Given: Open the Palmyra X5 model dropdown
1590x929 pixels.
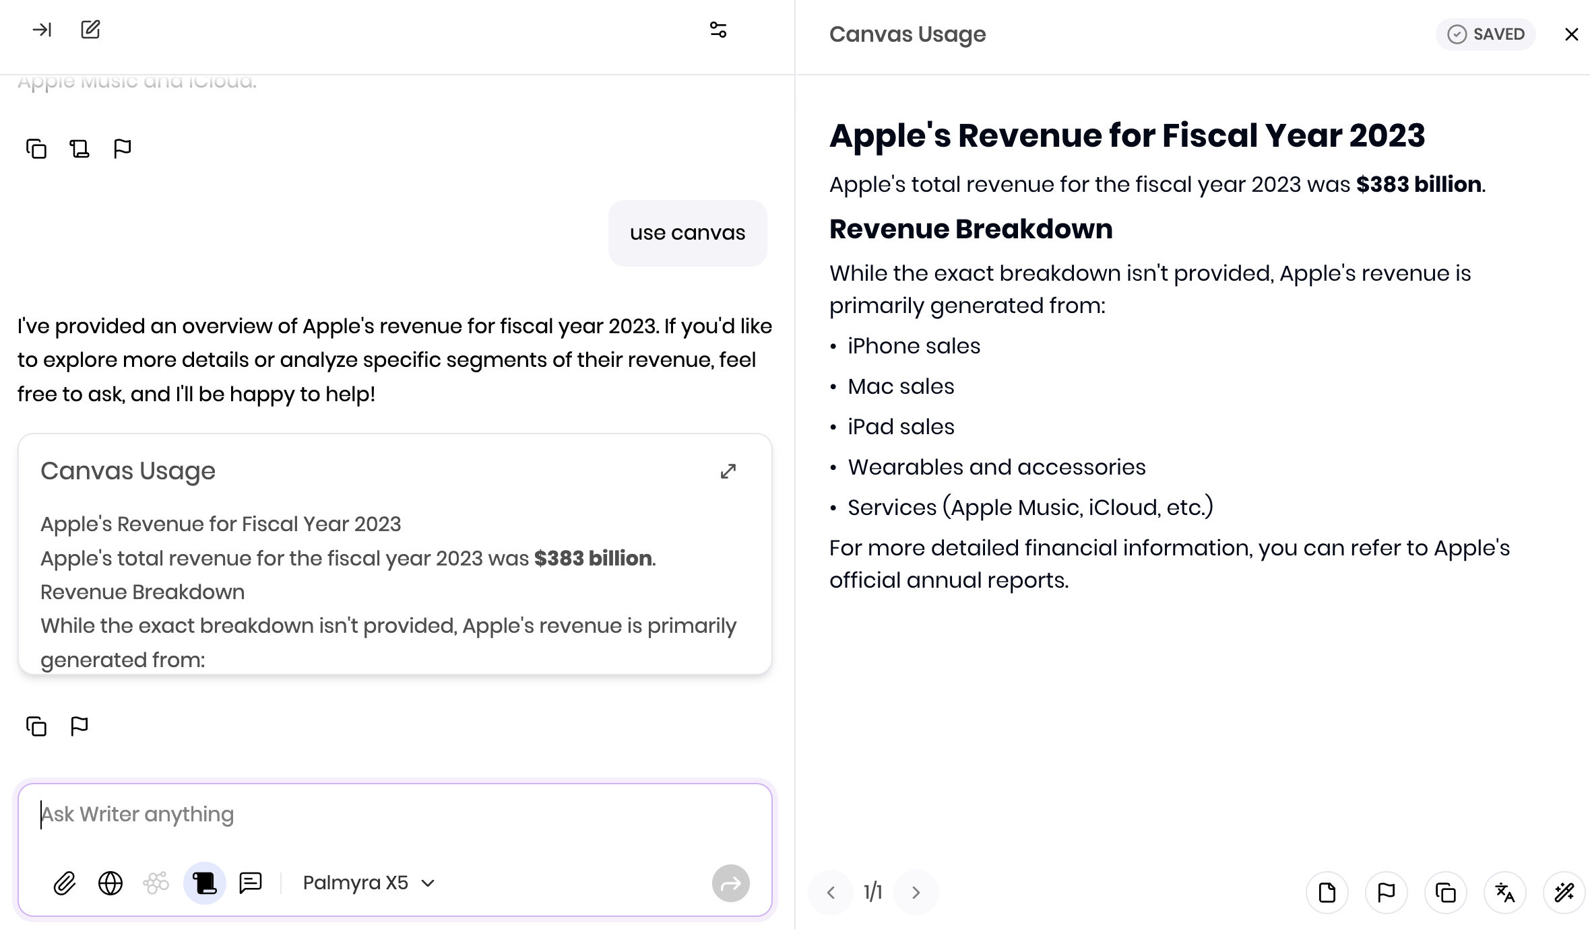Looking at the screenshot, I should tap(369, 883).
